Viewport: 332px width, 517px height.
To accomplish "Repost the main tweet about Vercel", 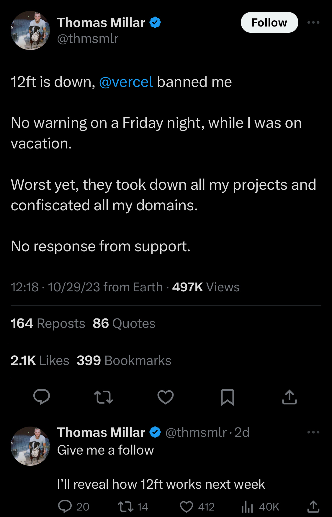I will pyautogui.click(x=103, y=397).
